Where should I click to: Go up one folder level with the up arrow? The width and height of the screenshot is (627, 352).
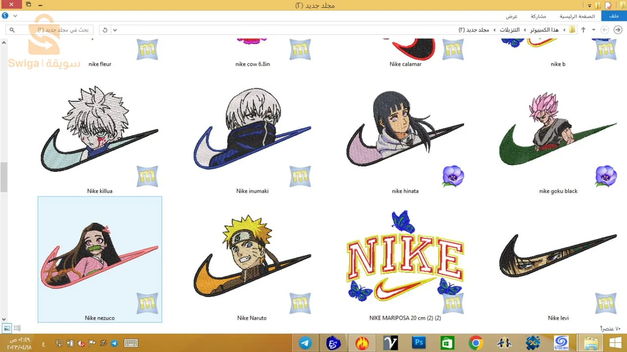583,30
